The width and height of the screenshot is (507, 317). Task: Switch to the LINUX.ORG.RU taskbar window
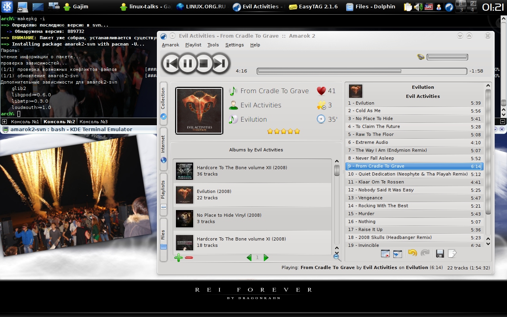pos(202,6)
